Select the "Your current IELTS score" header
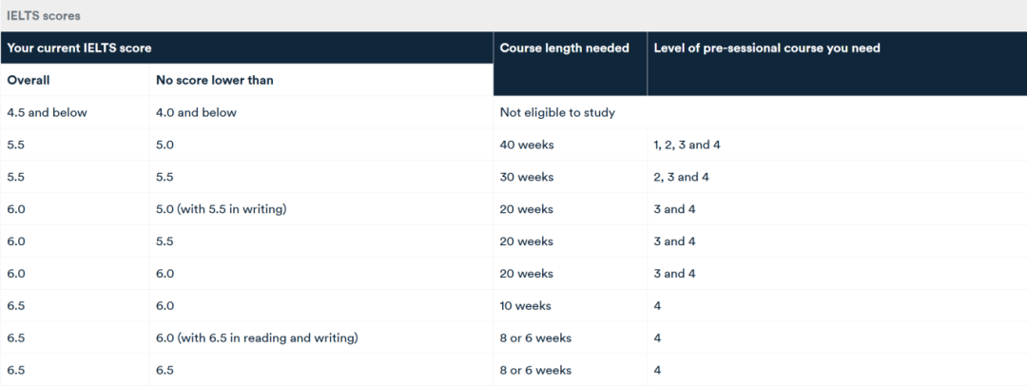The width and height of the screenshot is (1027, 386). [x=80, y=48]
